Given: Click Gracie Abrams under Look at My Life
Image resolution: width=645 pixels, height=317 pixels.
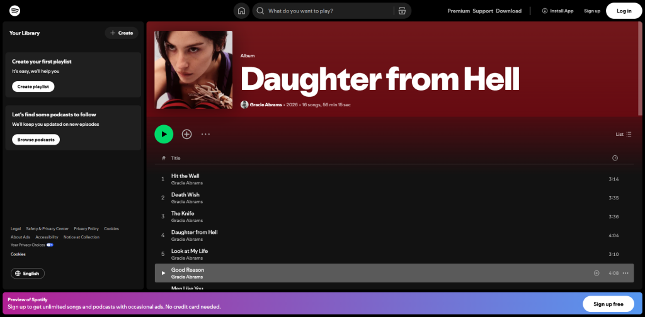Looking at the screenshot, I should tap(186, 259).
